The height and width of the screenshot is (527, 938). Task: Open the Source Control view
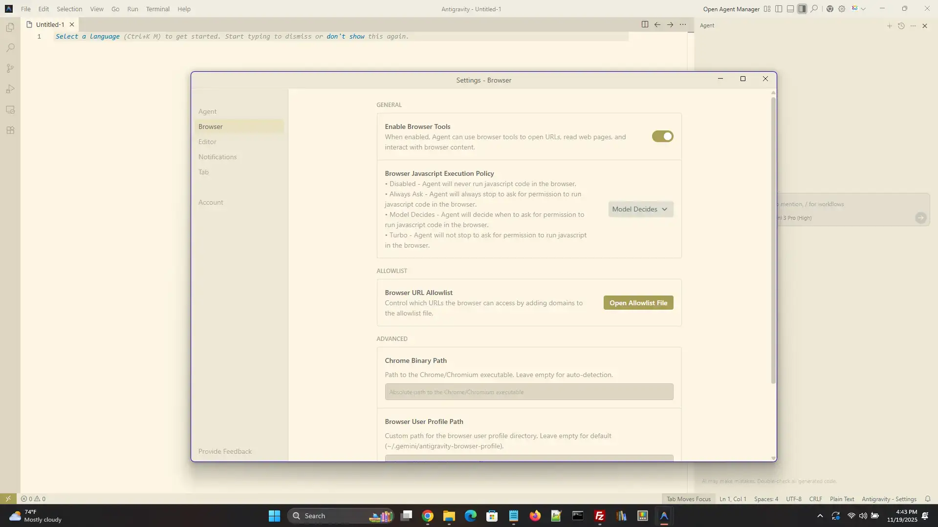point(10,68)
